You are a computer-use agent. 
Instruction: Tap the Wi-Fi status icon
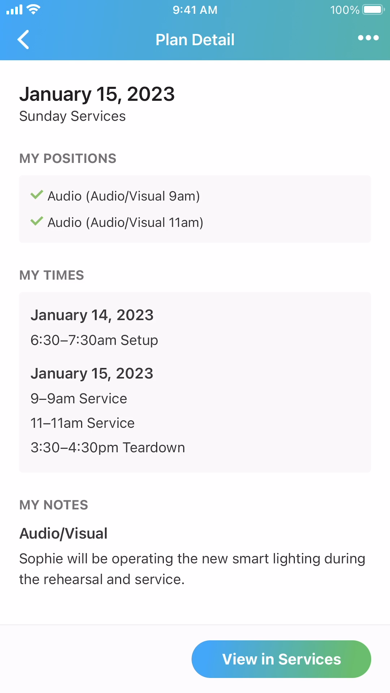(33, 10)
